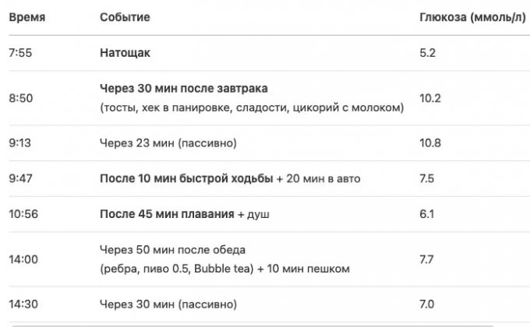The width and height of the screenshot is (530, 327).
Task: Click the 10.8 glucose value
Action: [x=430, y=143]
